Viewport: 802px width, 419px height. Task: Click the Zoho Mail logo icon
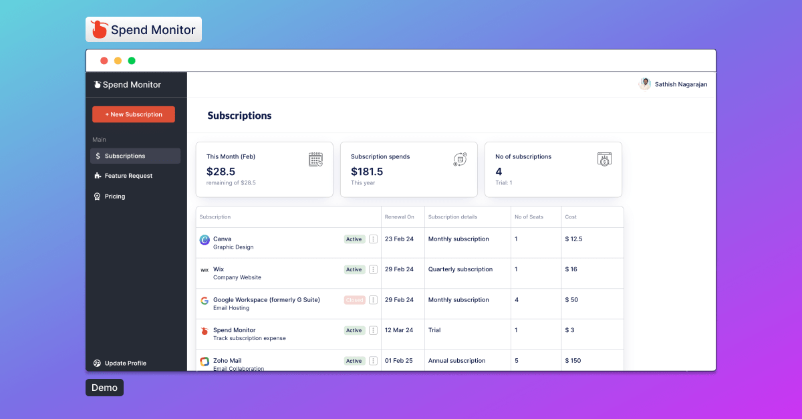[x=205, y=362]
